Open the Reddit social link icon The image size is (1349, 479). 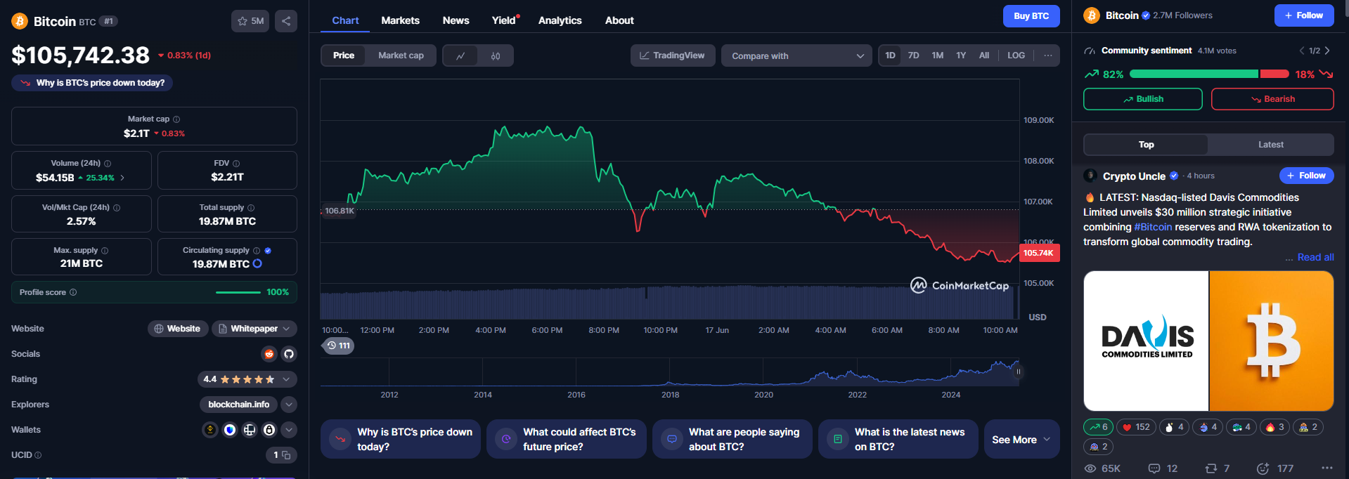[x=269, y=354]
